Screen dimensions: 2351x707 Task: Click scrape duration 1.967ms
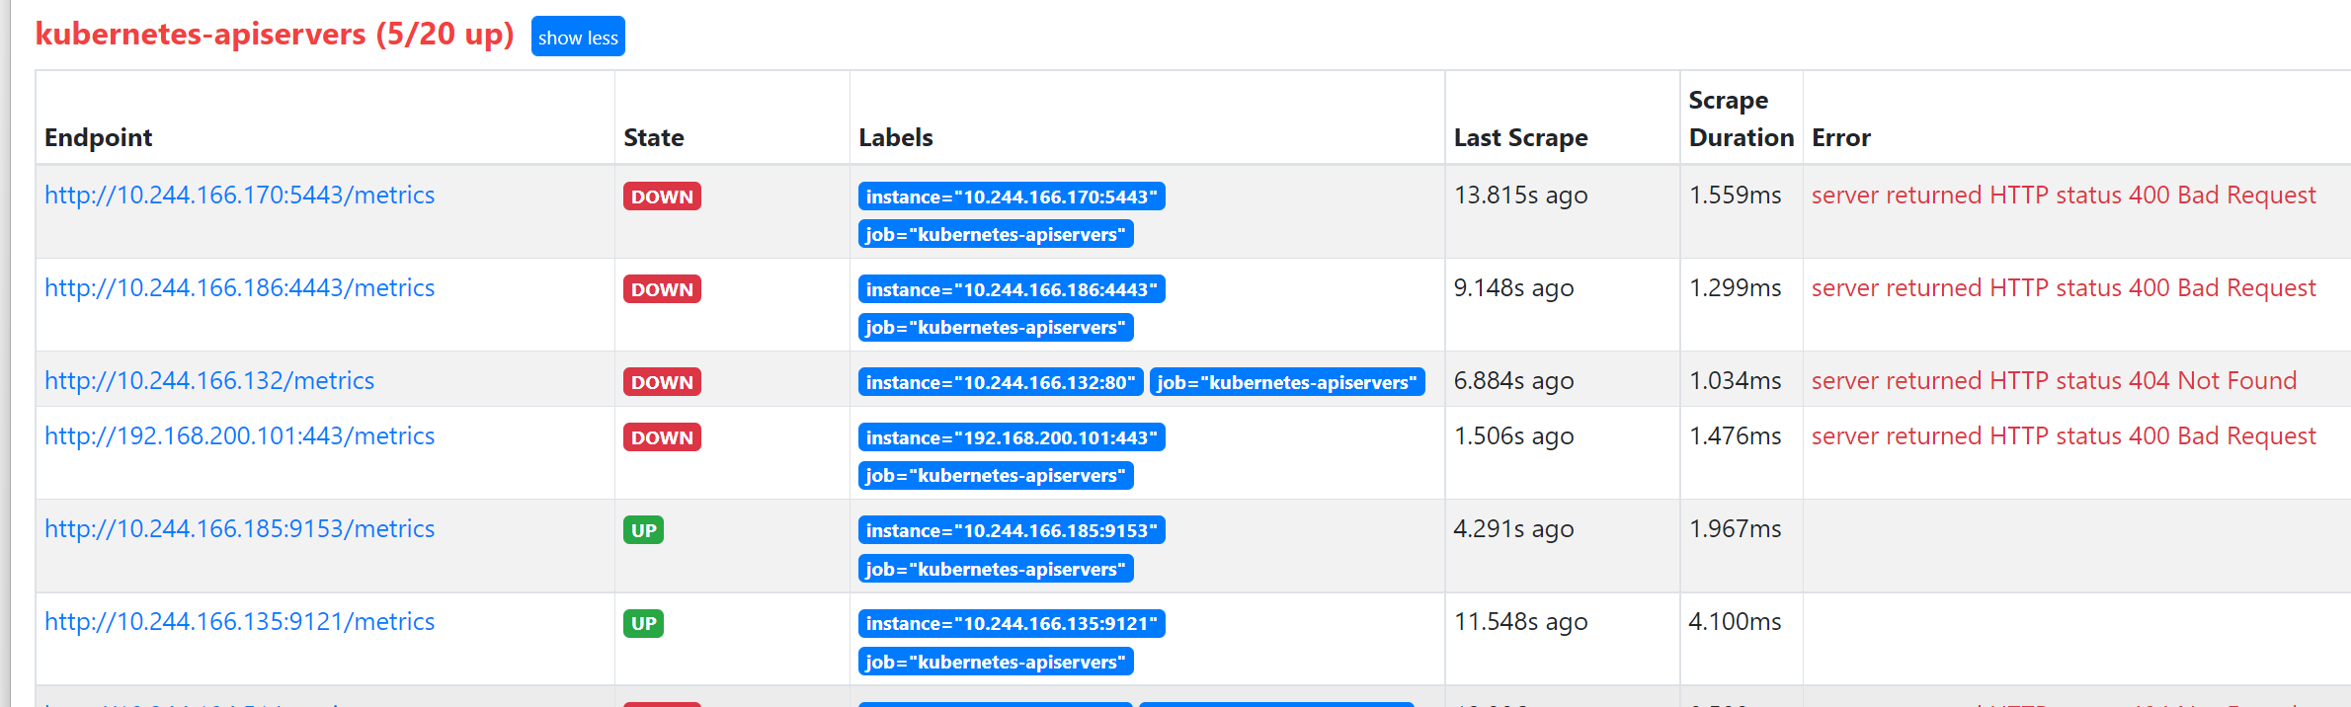1736,528
